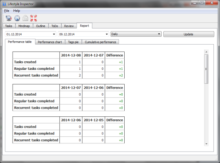Viewport: 220px width, 163px height.
Task: Minimize the Lifestyle Inspector window
Action: (195, 3)
